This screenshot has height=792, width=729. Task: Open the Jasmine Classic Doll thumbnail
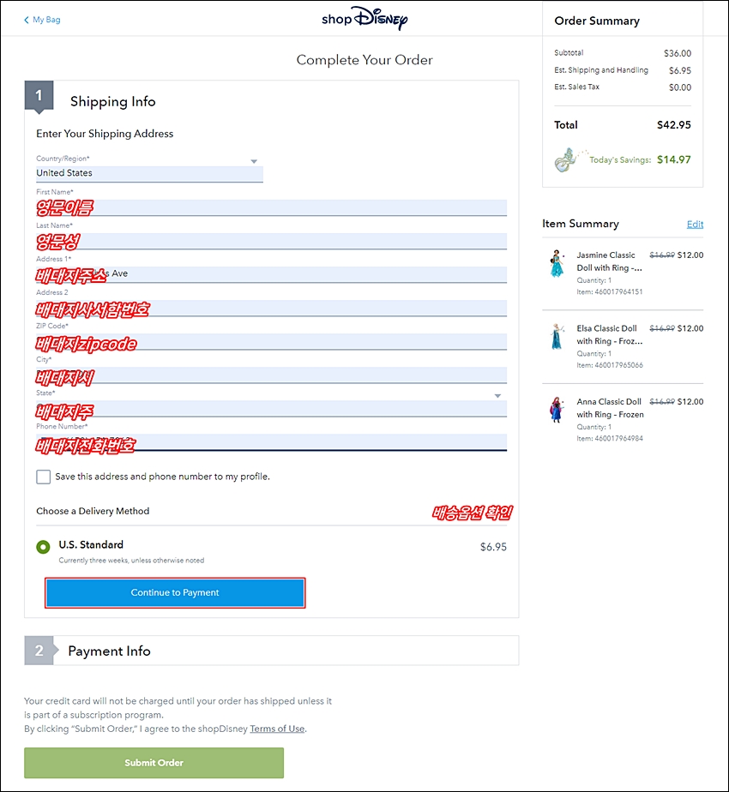[557, 263]
